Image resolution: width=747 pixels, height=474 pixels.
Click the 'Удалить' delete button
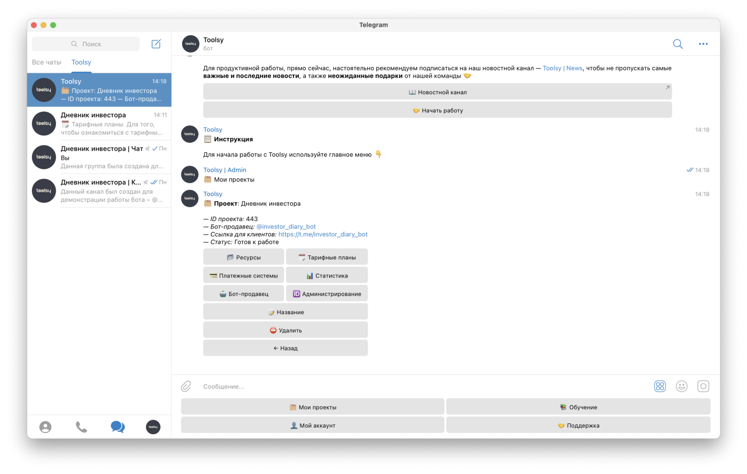(x=285, y=330)
